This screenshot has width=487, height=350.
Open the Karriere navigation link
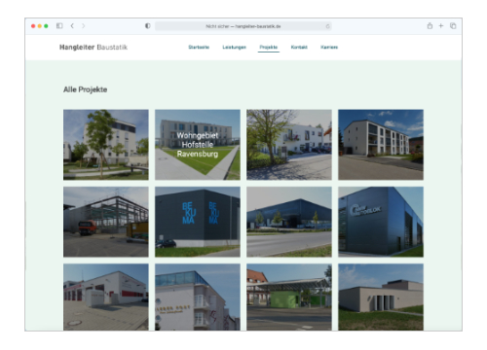[329, 48]
